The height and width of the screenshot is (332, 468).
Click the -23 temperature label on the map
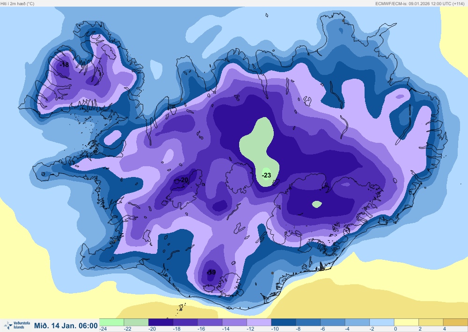pos(266,175)
